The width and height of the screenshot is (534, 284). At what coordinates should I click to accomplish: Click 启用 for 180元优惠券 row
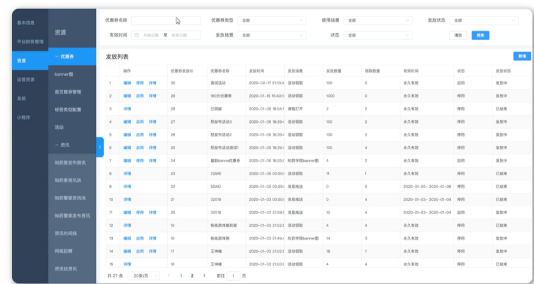pyautogui.click(x=140, y=96)
